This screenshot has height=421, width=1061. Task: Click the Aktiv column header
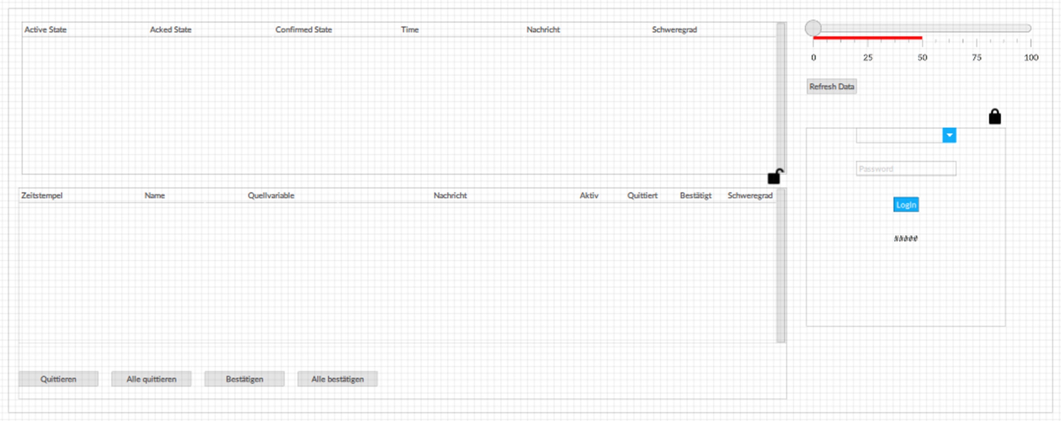pos(589,195)
